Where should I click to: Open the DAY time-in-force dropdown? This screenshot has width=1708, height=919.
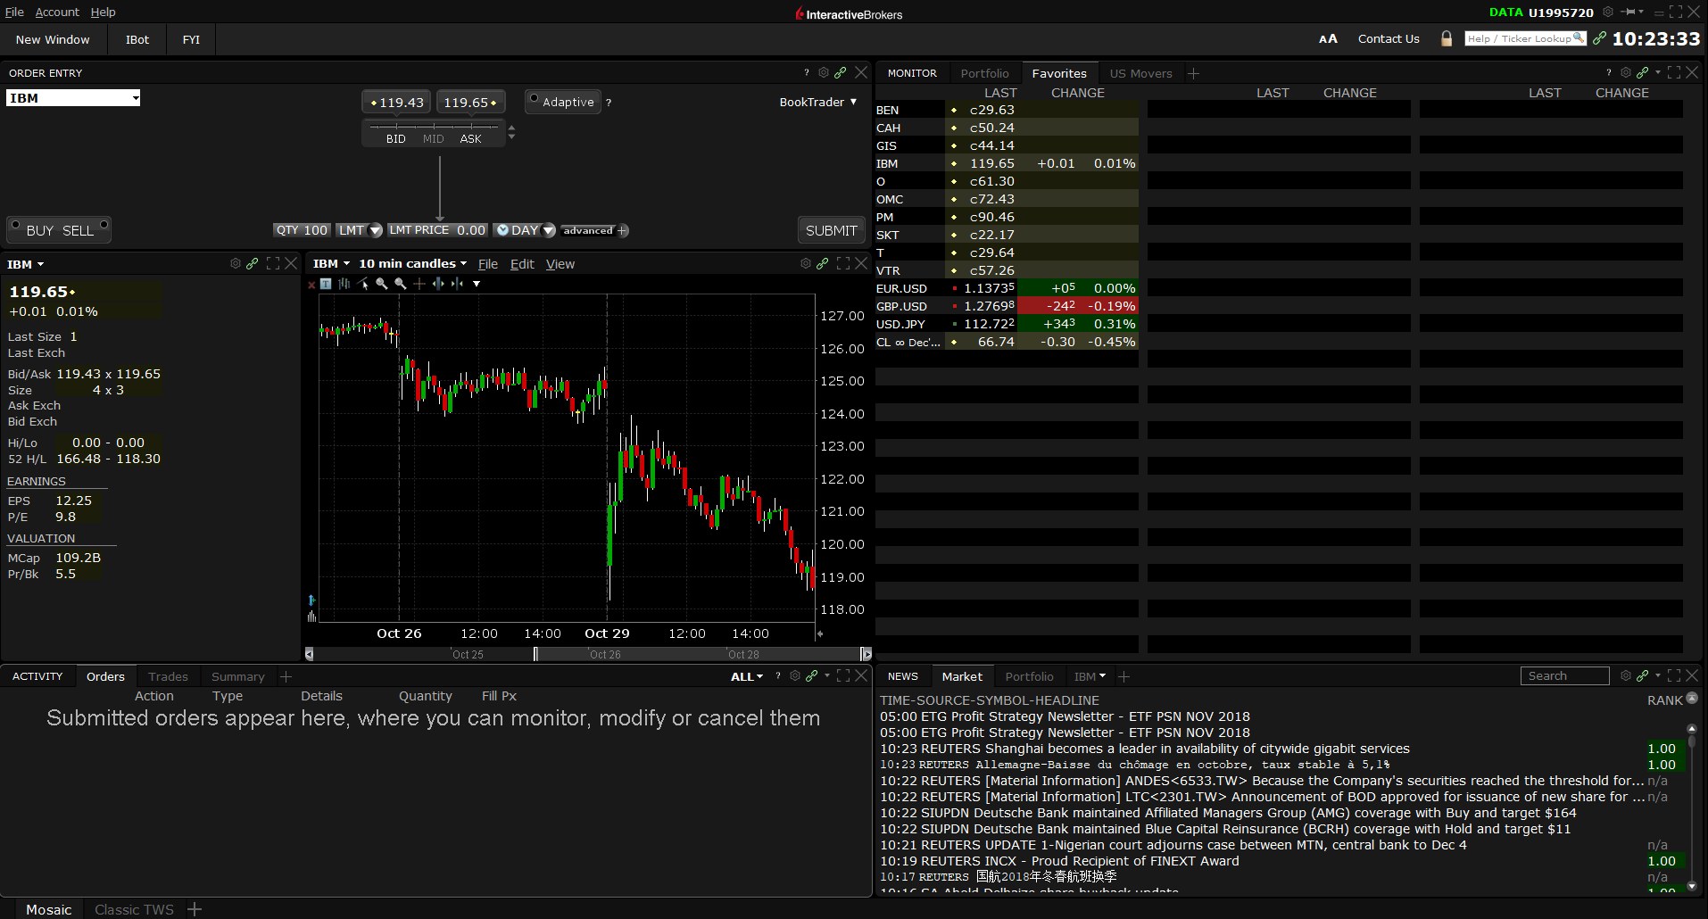click(526, 230)
